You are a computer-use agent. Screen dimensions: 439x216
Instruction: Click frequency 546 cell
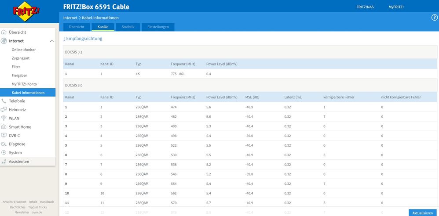coord(174,174)
